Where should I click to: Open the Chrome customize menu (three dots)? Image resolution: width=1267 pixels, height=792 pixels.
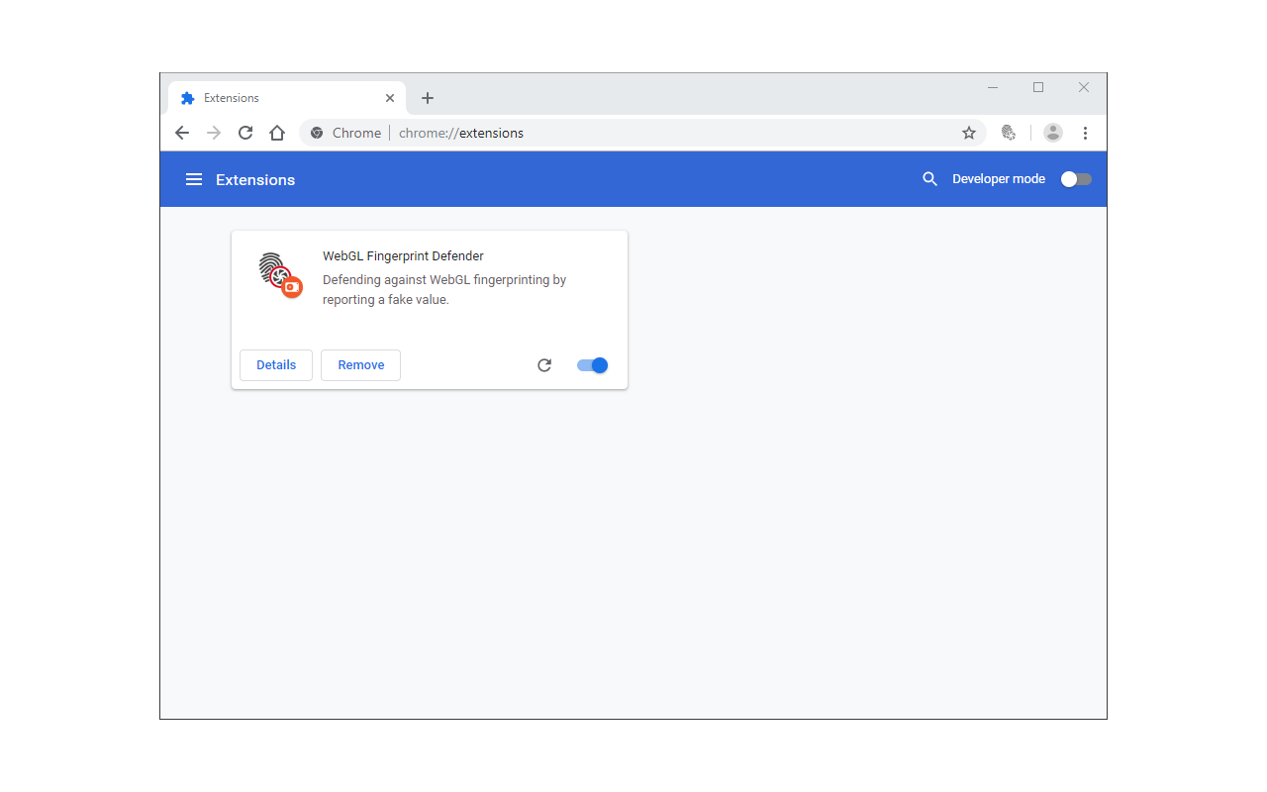pyautogui.click(x=1086, y=132)
